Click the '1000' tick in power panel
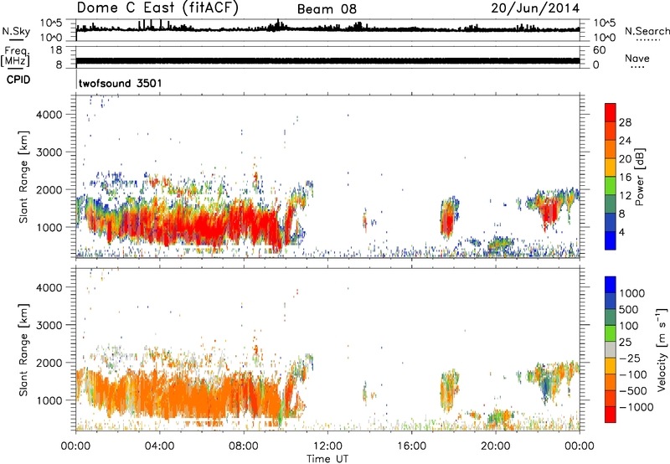 click(x=49, y=227)
